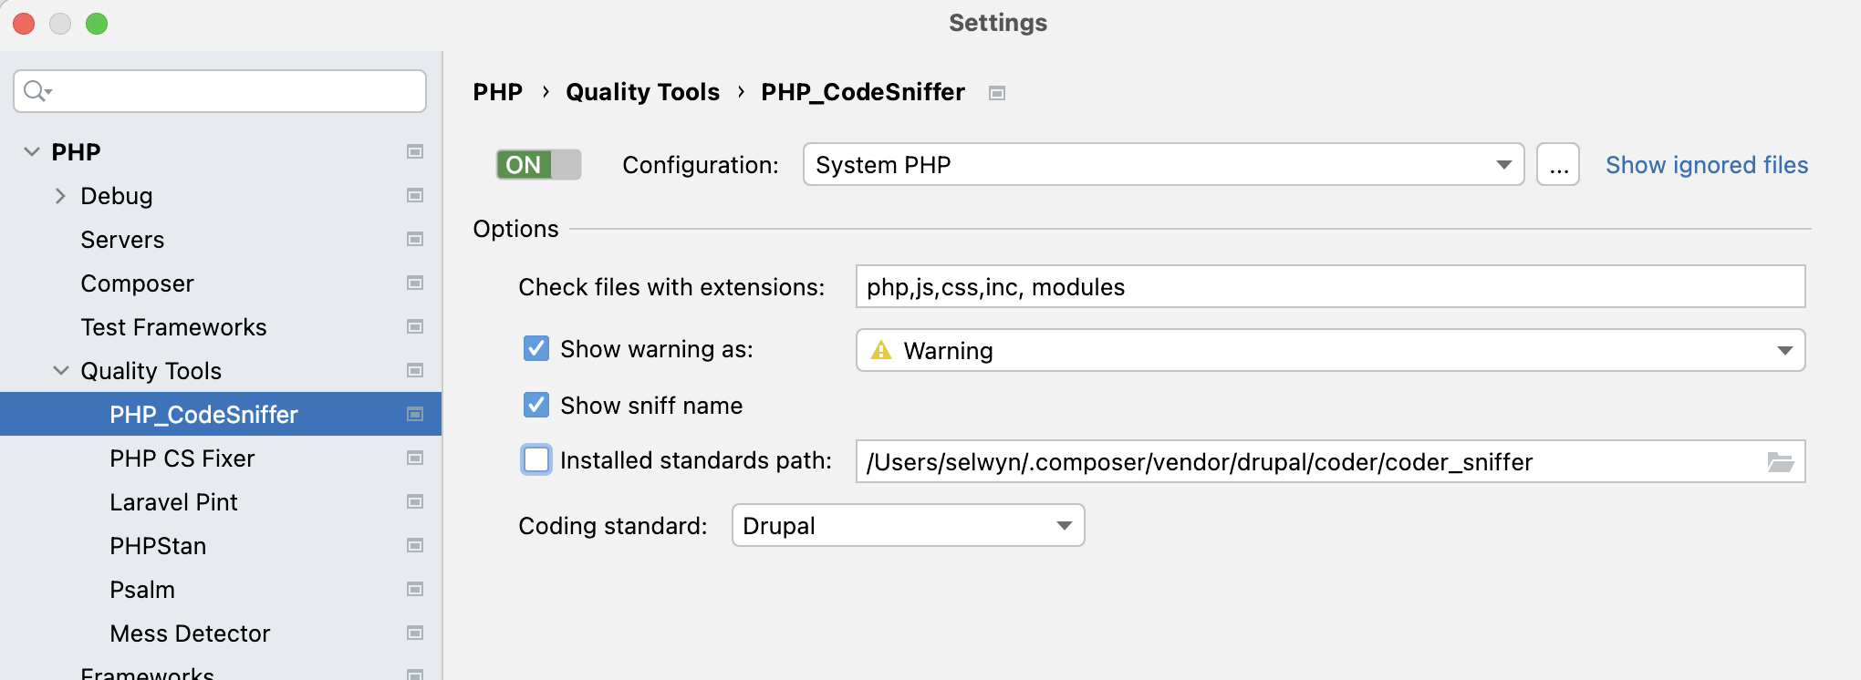Click the project-level icon on Mess Detector row
Image resolution: width=1861 pixels, height=680 pixels.
pyautogui.click(x=415, y=633)
